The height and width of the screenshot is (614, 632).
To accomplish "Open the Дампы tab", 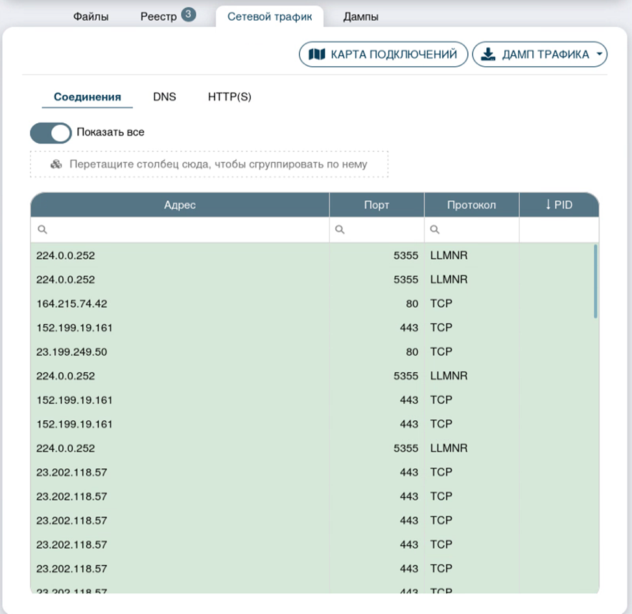I will click(x=360, y=17).
